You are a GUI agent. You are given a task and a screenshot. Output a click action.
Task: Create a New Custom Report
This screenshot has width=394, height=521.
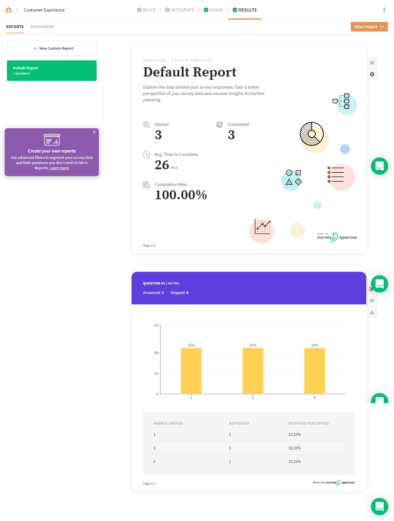(x=52, y=48)
